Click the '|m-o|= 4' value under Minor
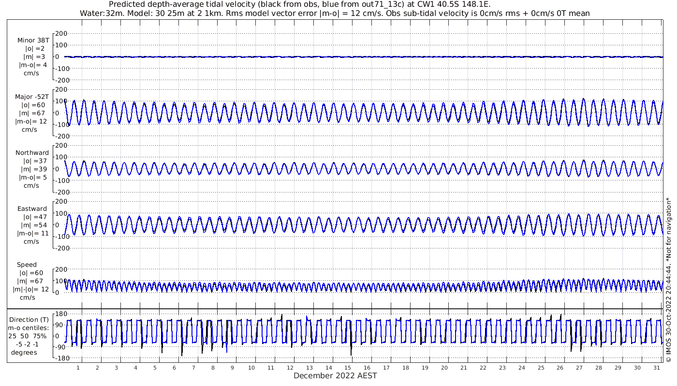The image size is (677, 386). coord(33,65)
